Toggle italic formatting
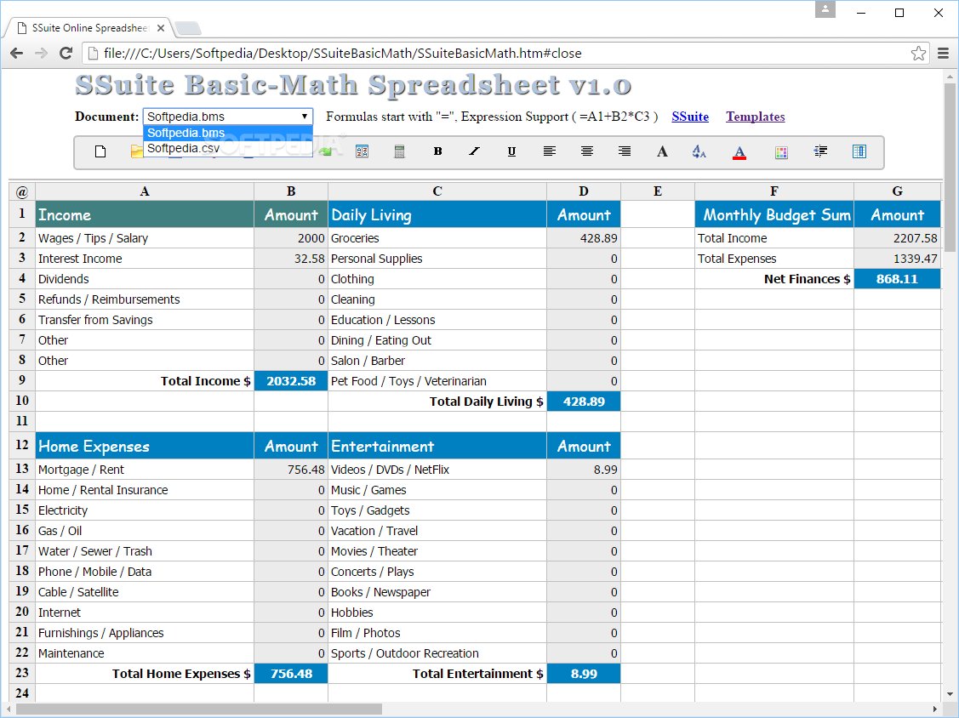This screenshot has height=718, width=959. click(475, 151)
